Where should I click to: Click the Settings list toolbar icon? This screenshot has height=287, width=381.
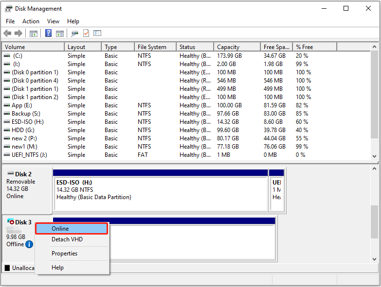coord(97,33)
